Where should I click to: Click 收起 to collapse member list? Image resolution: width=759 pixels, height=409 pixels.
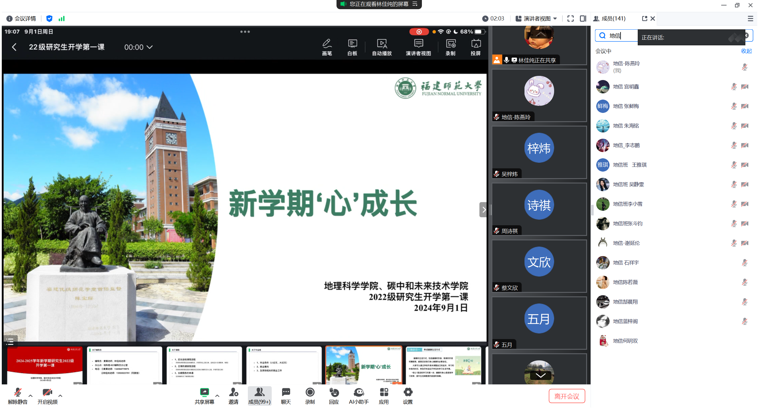746,51
